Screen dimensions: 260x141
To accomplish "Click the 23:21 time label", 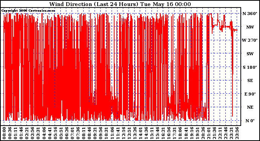I will 231,133.
